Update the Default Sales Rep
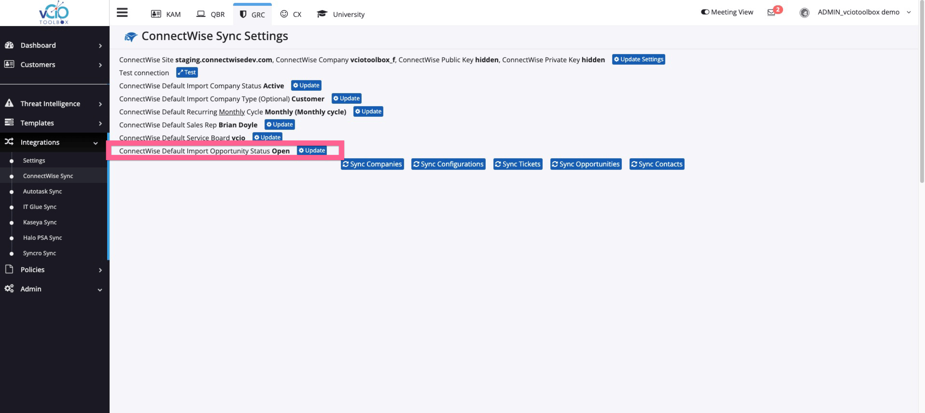This screenshot has height=413, width=925. pyautogui.click(x=280, y=124)
